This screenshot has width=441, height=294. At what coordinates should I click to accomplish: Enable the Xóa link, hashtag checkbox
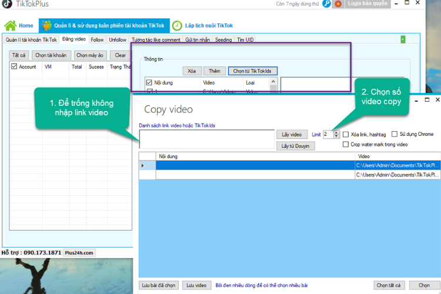tap(346, 135)
